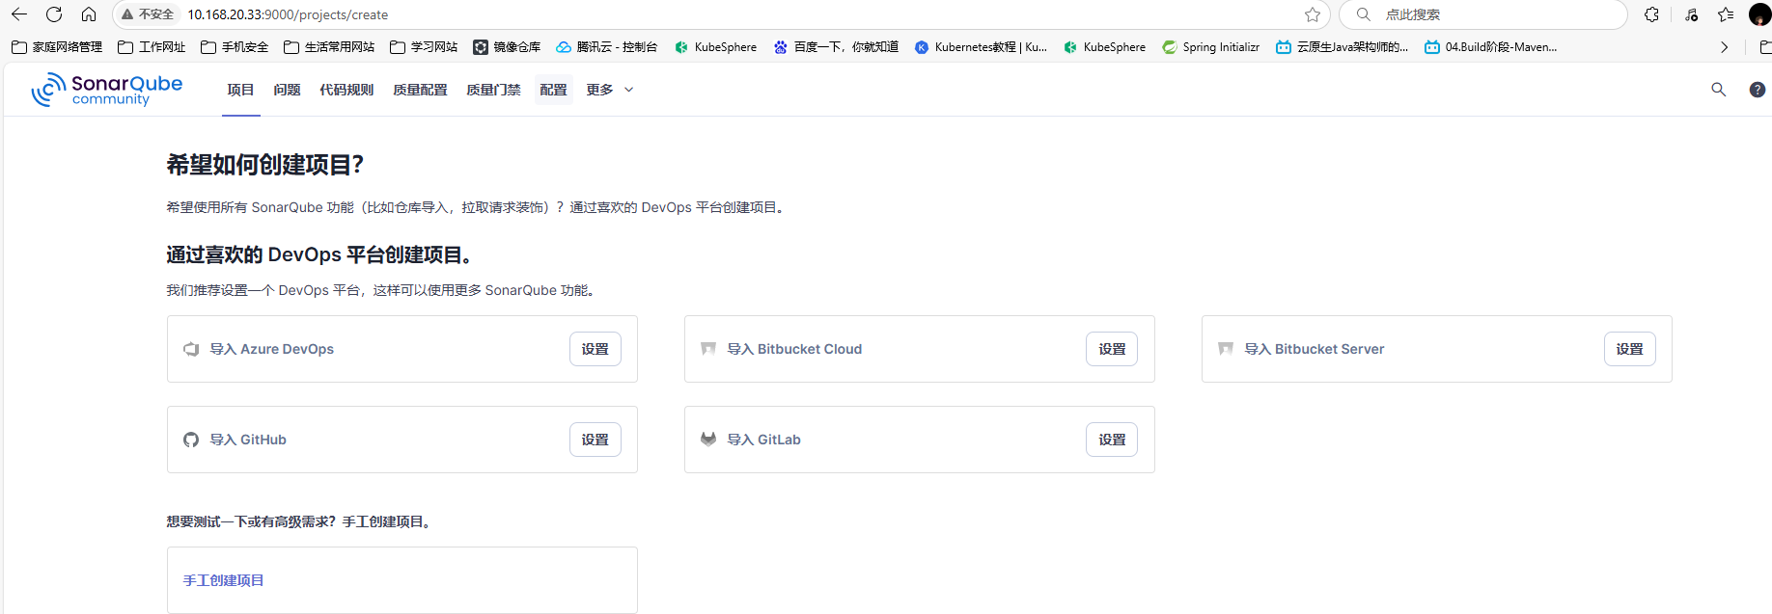The height and width of the screenshot is (614, 1772).
Task: Click the SonarQube community logo
Action: coord(106,90)
